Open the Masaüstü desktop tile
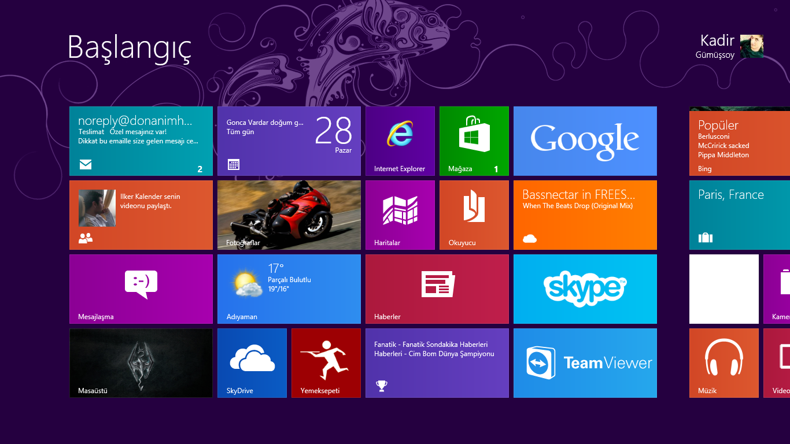Viewport: 790px width, 444px height. pos(141,363)
